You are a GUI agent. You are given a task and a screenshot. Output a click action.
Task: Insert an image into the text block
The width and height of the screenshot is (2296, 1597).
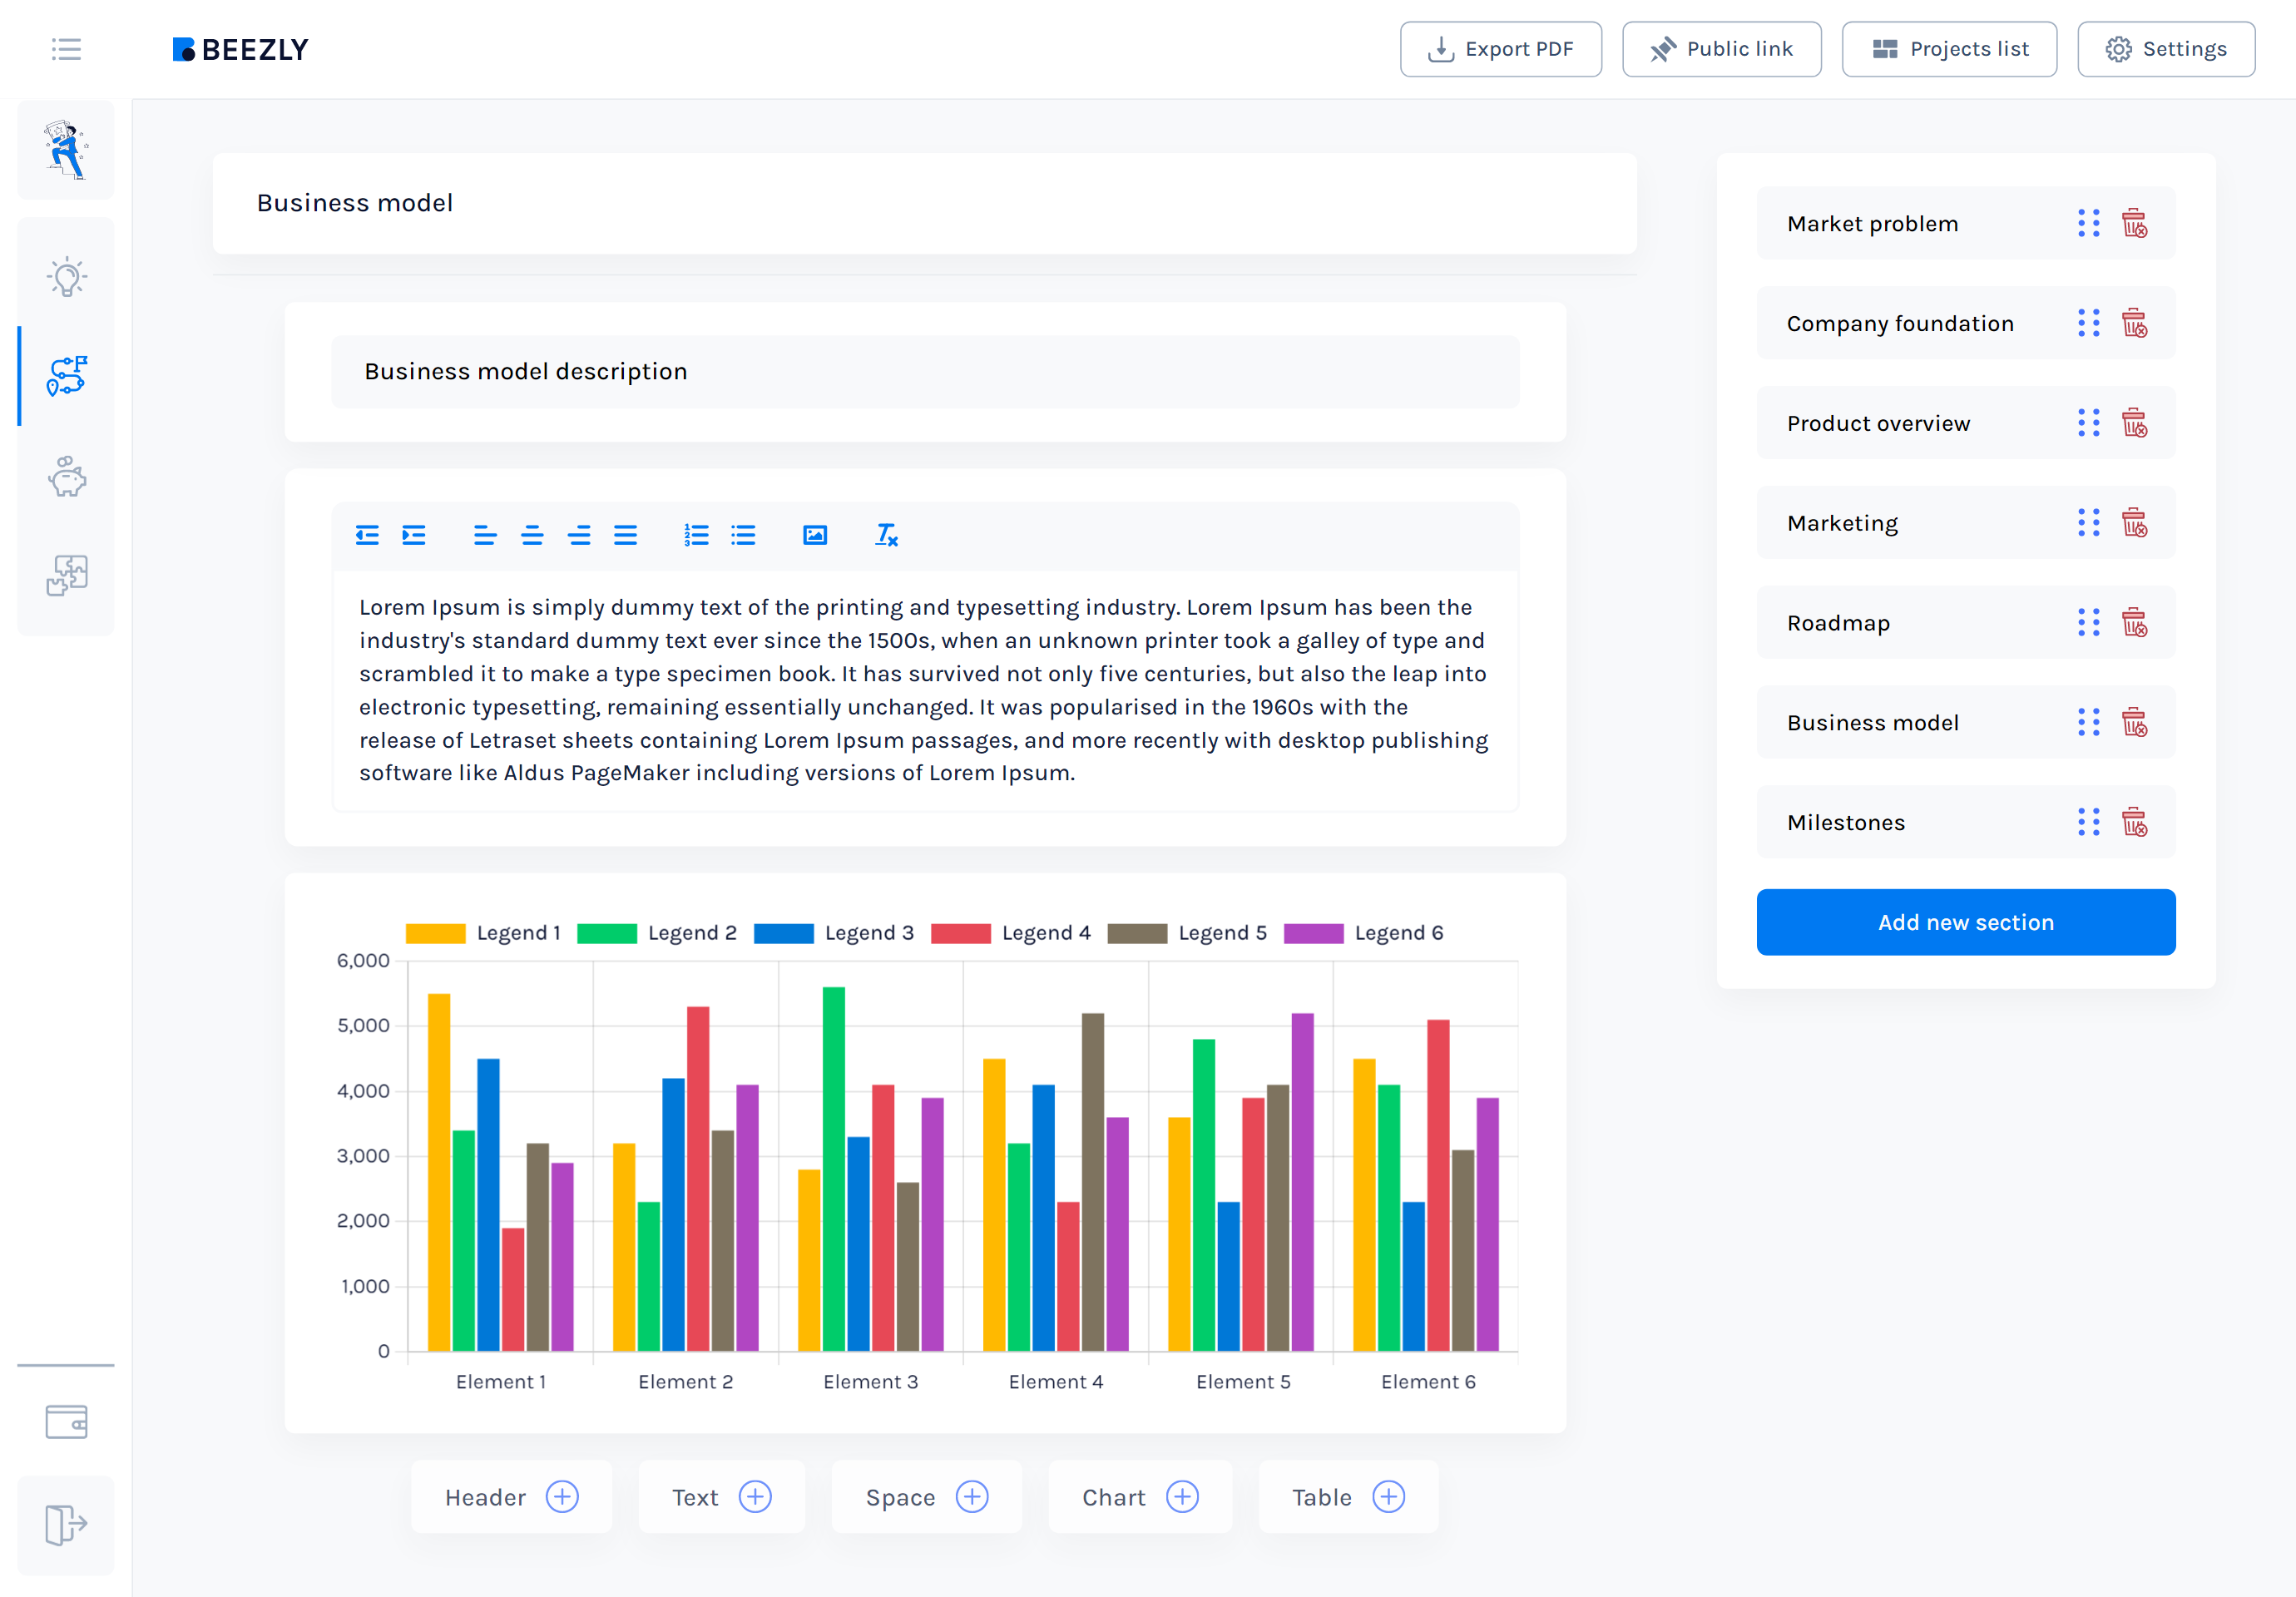815,535
